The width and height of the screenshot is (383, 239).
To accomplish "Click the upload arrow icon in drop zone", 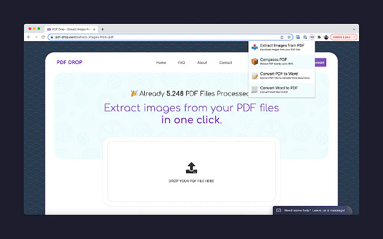I will pyautogui.click(x=191, y=168).
